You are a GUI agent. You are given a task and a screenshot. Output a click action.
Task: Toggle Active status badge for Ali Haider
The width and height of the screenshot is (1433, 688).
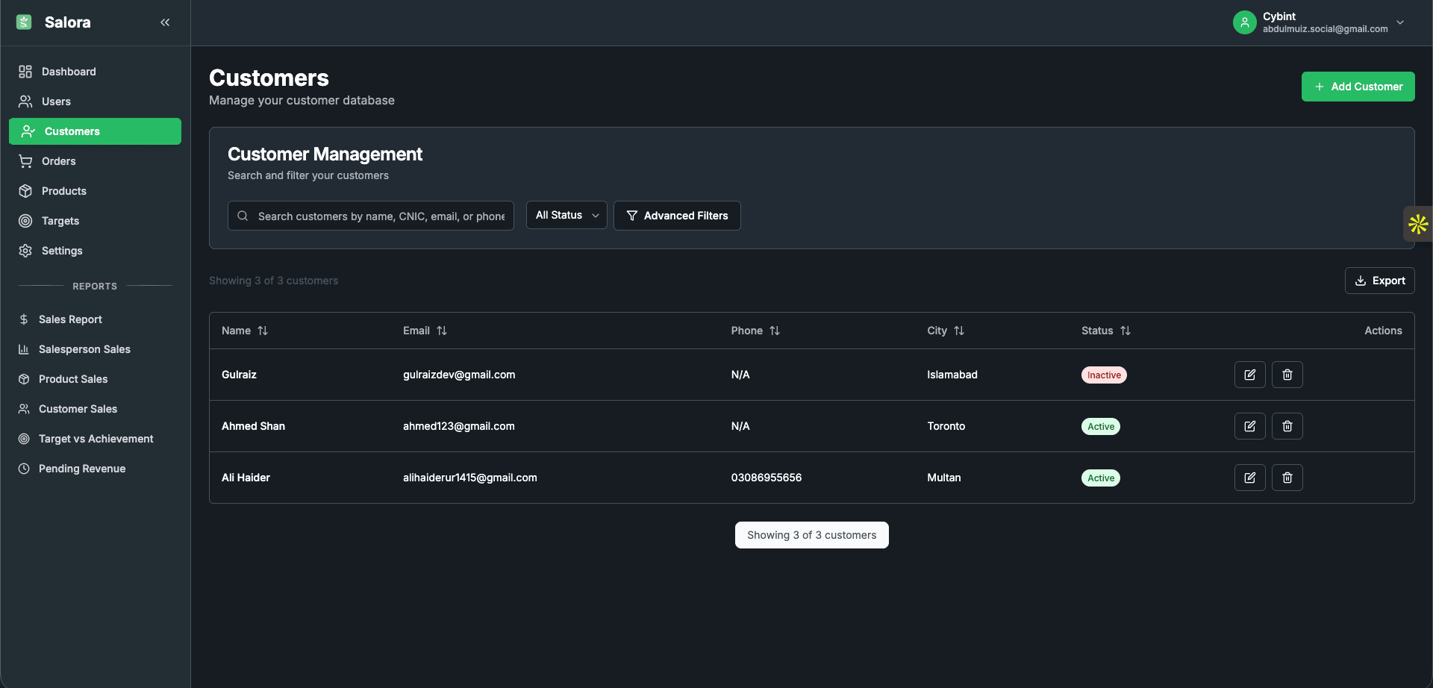tap(1100, 478)
